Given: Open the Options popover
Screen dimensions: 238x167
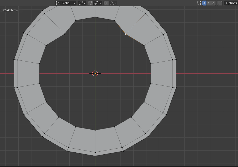Looking at the screenshot, I should click(x=231, y=3).
